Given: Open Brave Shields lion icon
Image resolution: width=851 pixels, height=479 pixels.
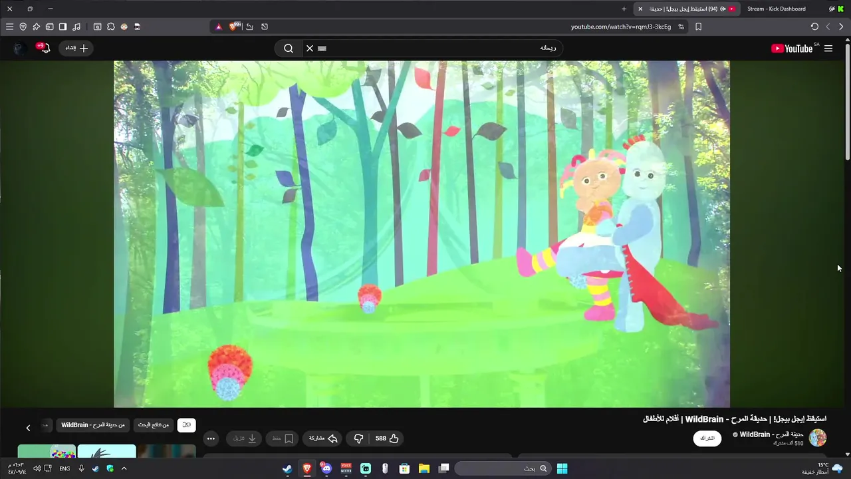Looking at the screenshot, I should click(x=234, y=27).
